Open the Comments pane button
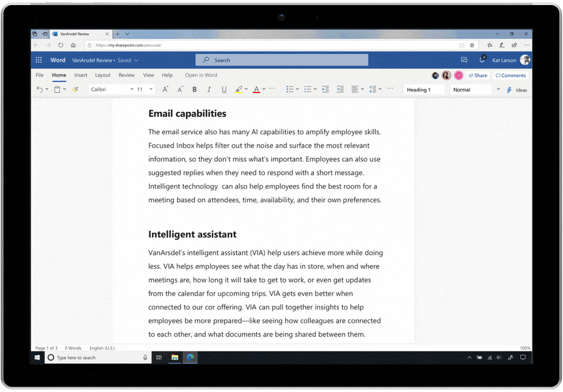The width and height of the screenshot is (563, 392). (510, 76)
